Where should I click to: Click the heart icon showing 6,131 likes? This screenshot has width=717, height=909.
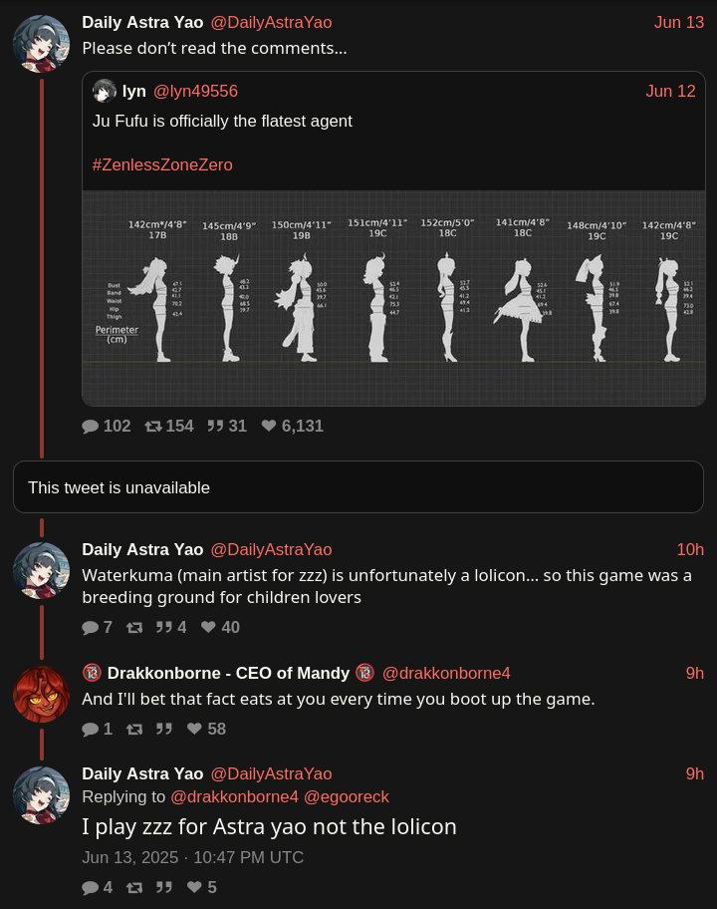[x=269, y=427]
